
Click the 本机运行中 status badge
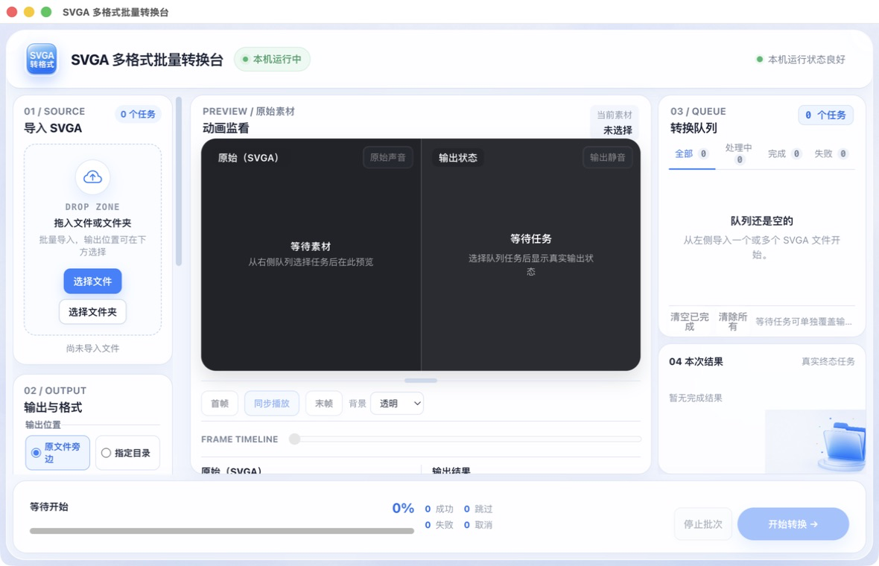(x=272, y=59)
